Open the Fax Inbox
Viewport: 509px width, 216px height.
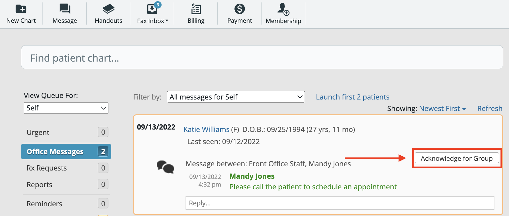pos(150,13)
